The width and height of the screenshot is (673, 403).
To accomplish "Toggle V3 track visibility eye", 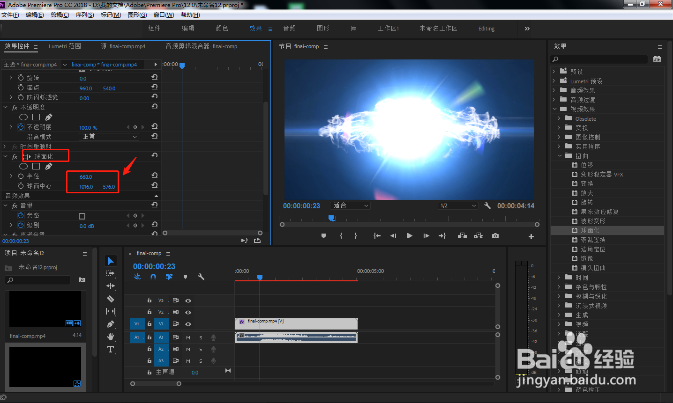I will click(x=188, y=300).
